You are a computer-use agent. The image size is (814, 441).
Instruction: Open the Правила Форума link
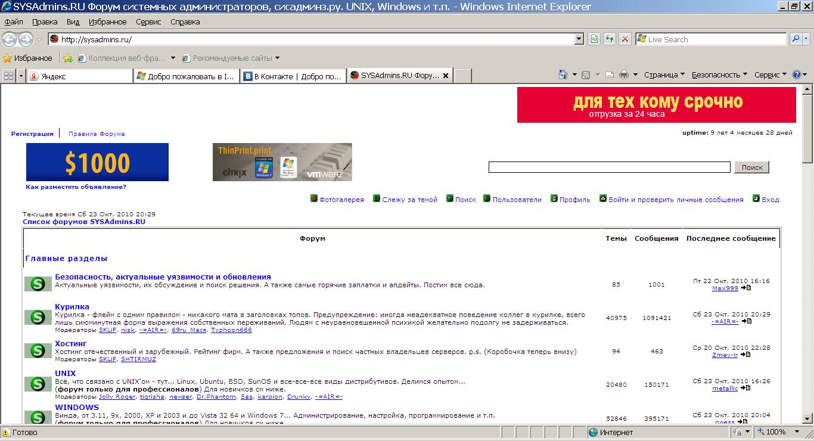point(97,133)
